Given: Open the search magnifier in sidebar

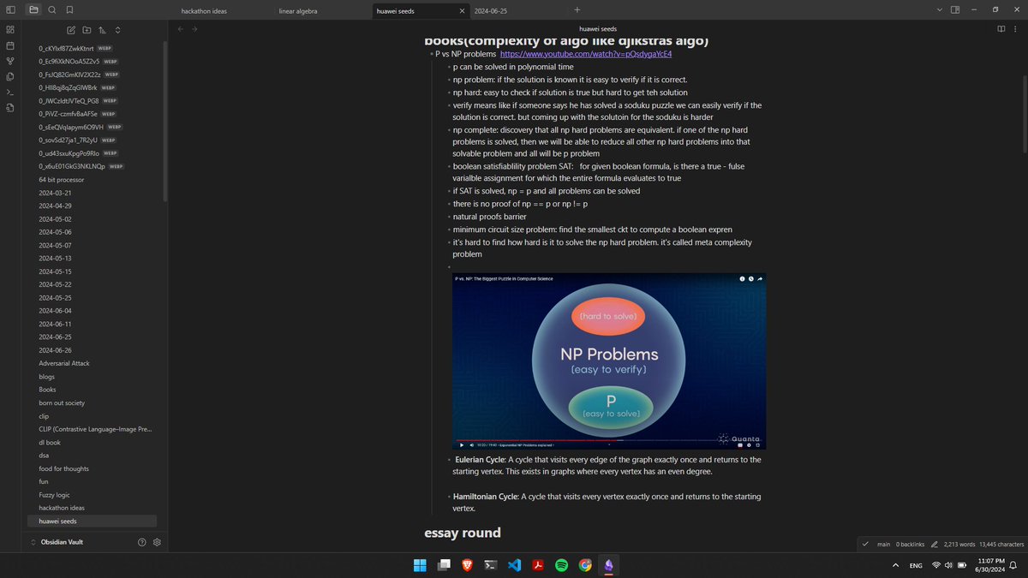Looking at the screenshot, I should tap(52, 9).
